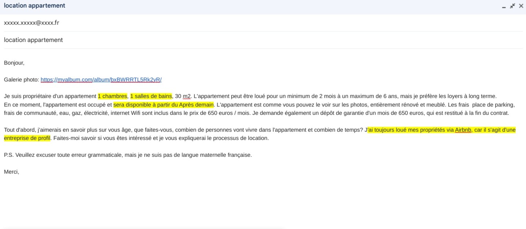
Task: Click the location appartement title bar
Action: (x=35, y=5)
